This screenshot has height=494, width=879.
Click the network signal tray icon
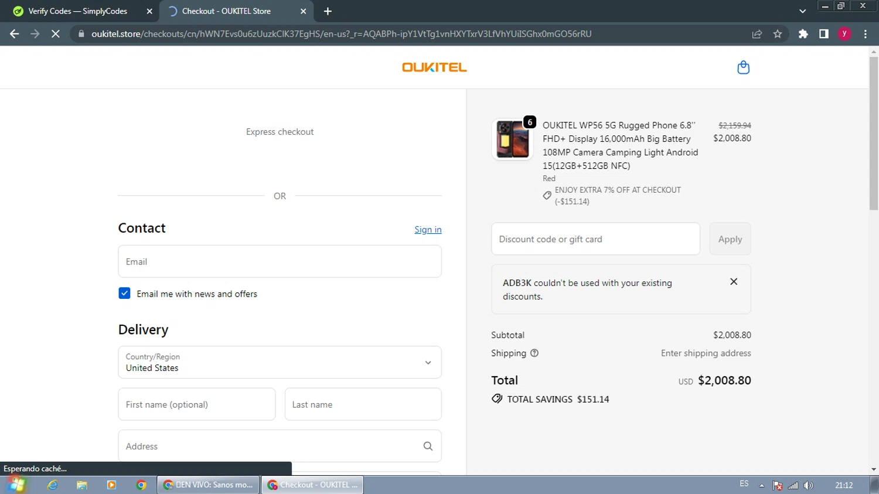(x=793, y=485)
